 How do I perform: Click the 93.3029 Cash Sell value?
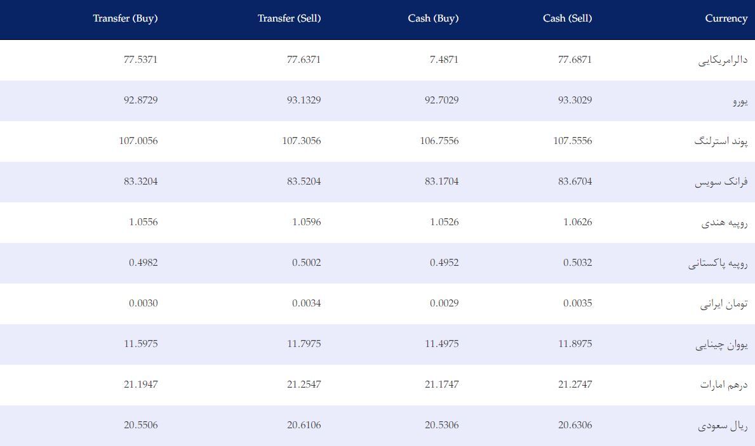pyautogui.click(x=575, y=100)
